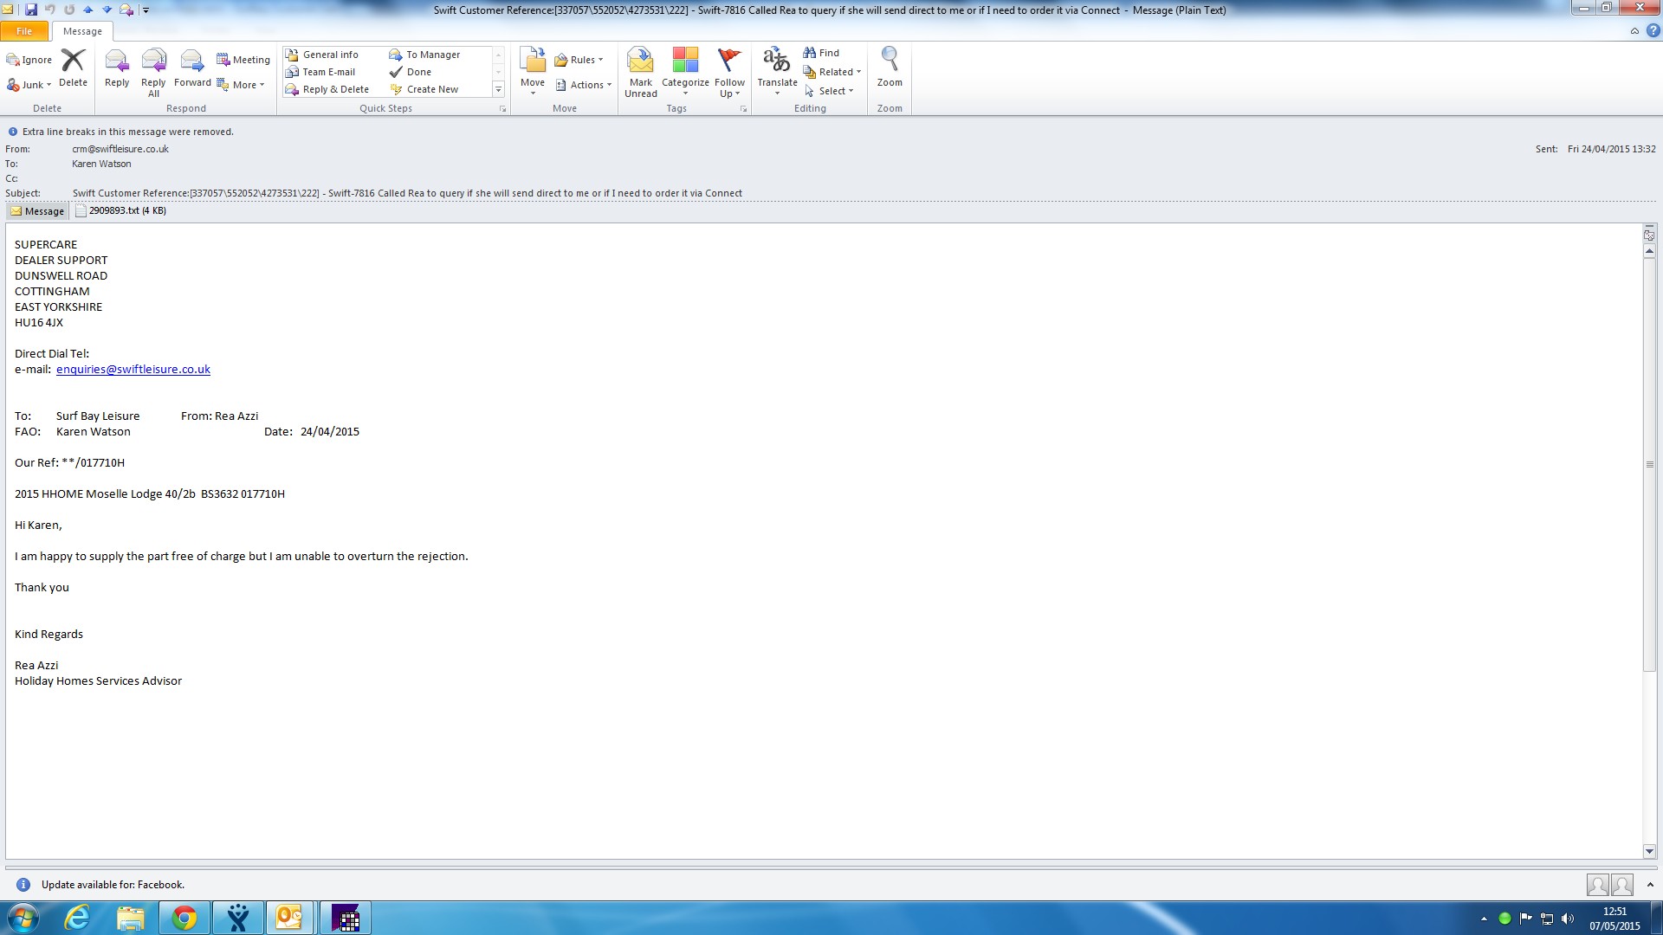Switch to the Message view tab
The image size is (1663, 935).
tap(37, 211)
